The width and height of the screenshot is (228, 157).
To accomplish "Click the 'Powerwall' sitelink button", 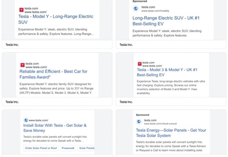I will click(68, 148).
